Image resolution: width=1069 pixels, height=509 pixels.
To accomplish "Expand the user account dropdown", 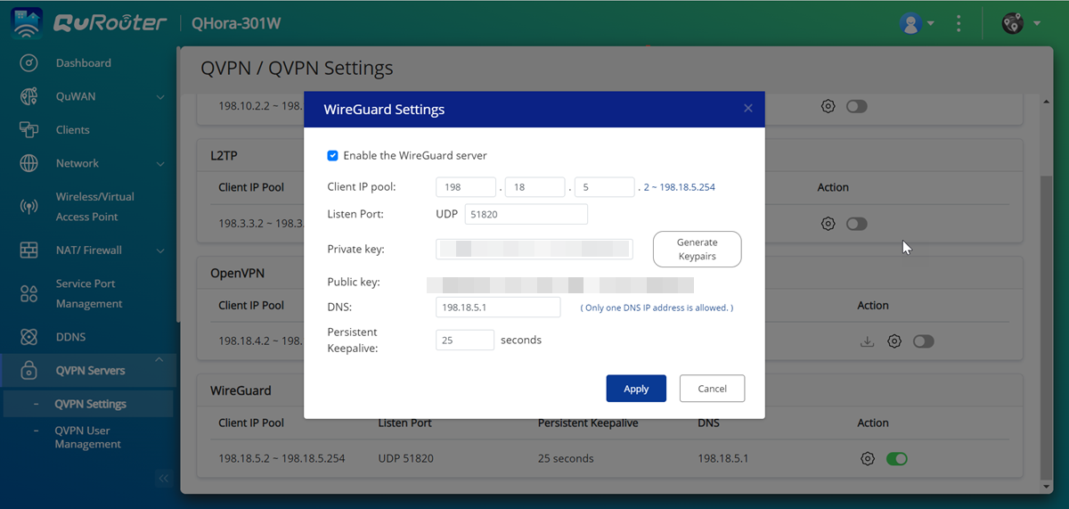I will point(917,24).
